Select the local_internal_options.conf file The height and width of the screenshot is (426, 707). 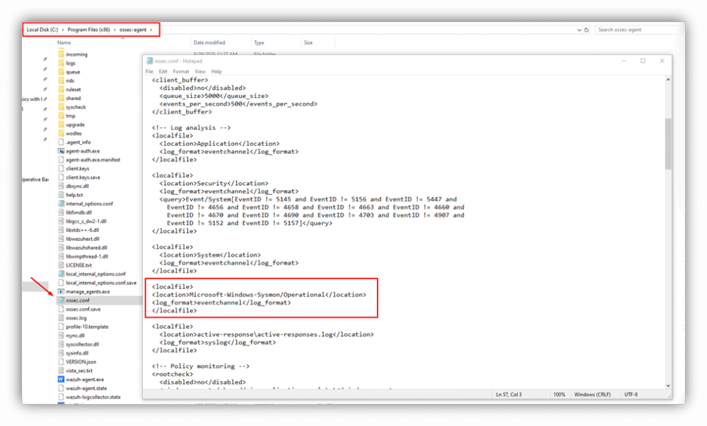coord(95,274)
